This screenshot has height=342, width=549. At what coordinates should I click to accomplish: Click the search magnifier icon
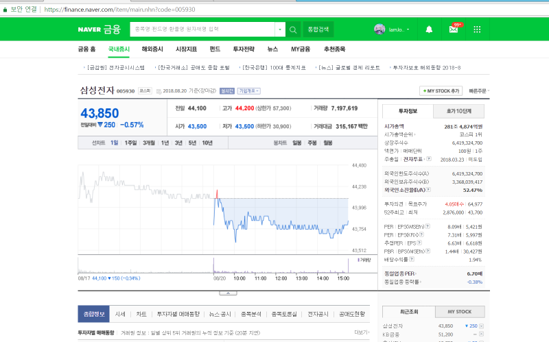pyautogui.click(x=293, y=29)
